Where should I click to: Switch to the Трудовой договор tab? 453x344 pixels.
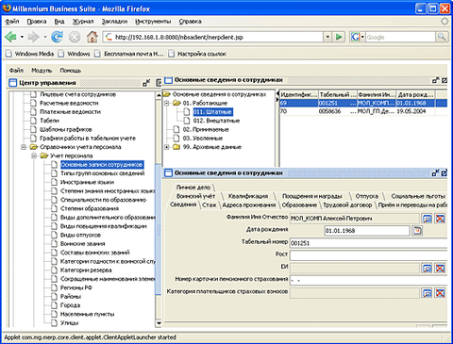[x=347, y=205]
